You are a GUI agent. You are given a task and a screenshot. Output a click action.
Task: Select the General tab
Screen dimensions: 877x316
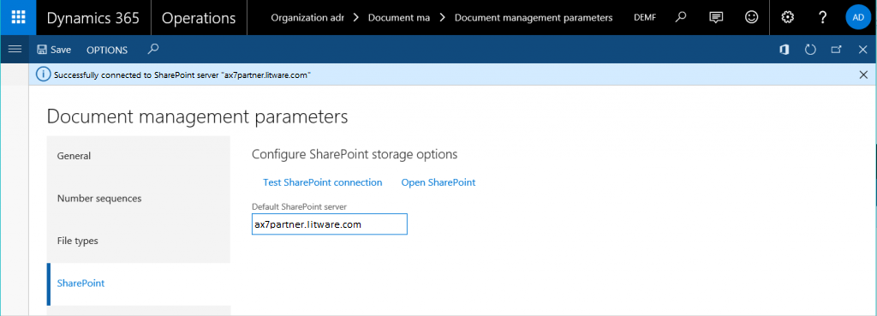[x=139, y=156]
